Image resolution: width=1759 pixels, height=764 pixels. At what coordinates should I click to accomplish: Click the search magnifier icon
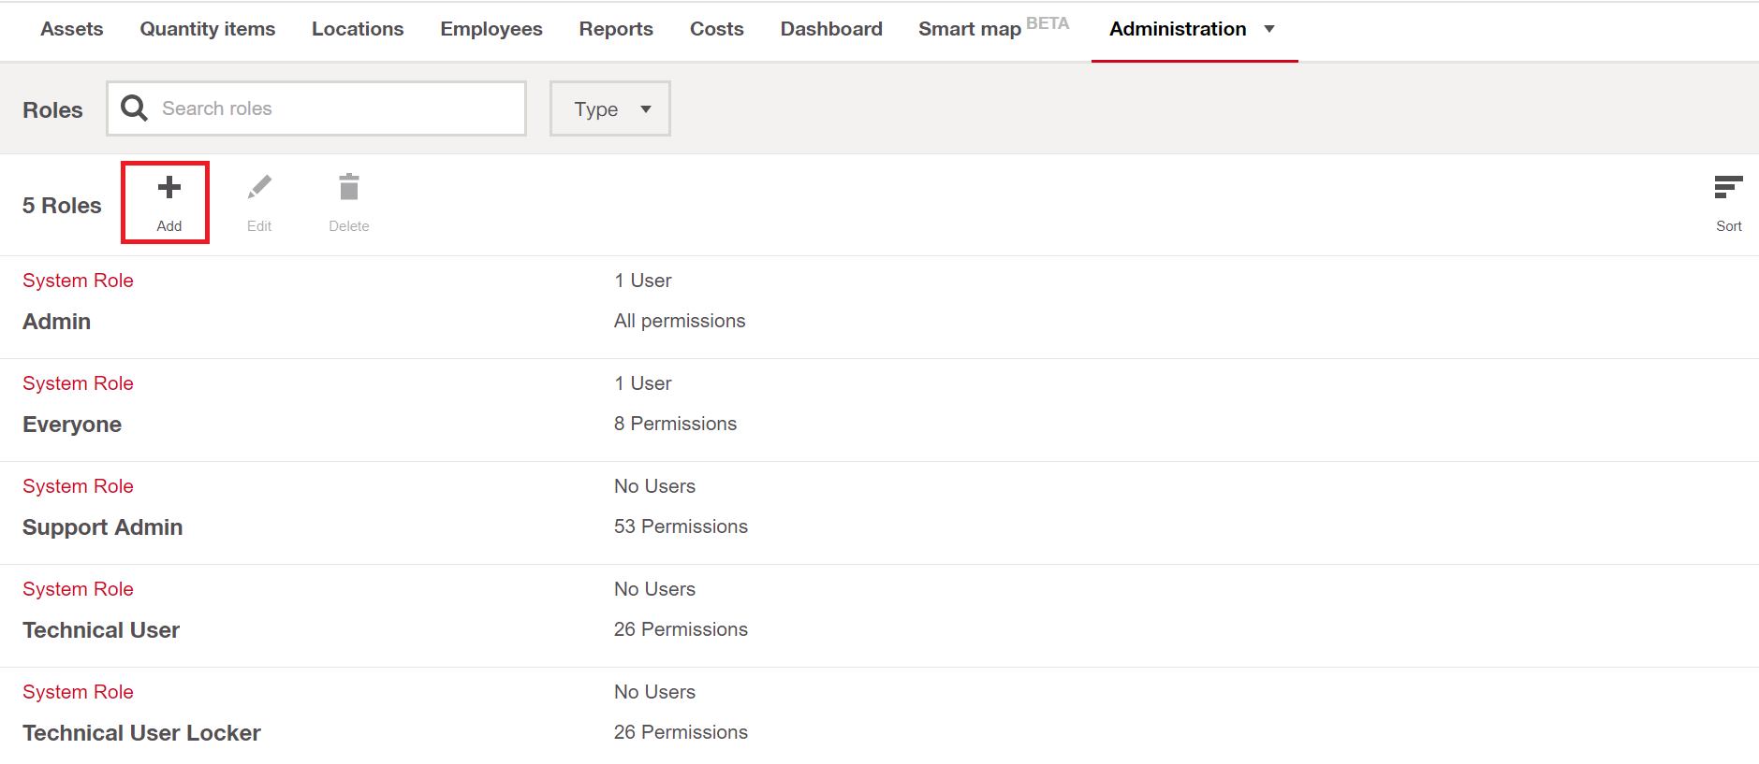(x=135, y=108)
